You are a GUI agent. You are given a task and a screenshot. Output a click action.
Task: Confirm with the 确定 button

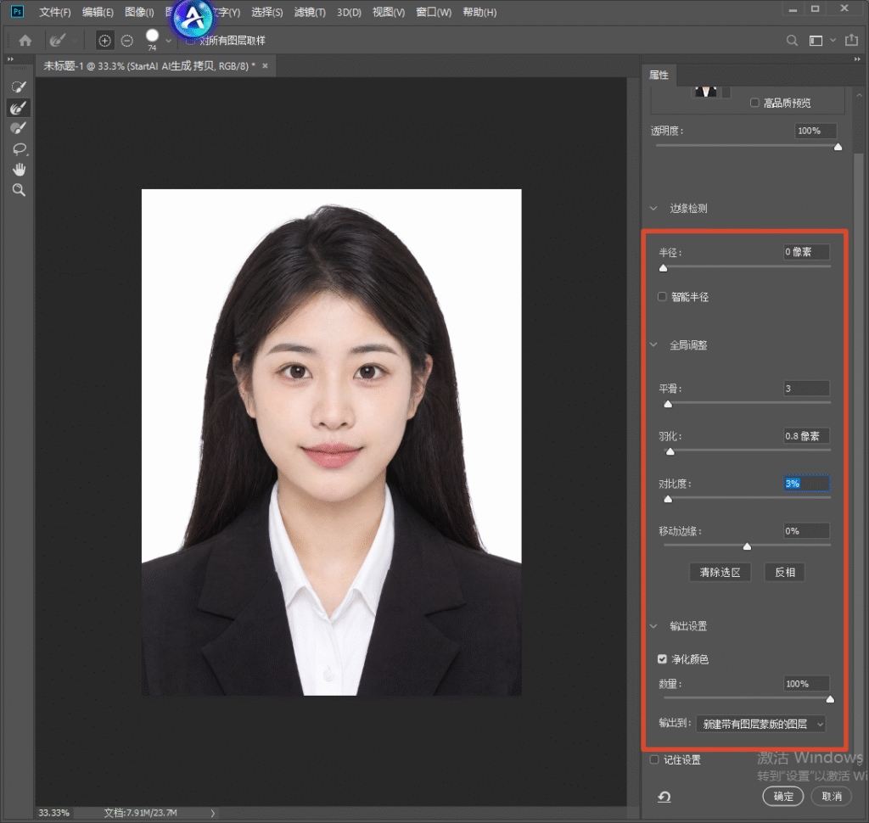(783, 797)
